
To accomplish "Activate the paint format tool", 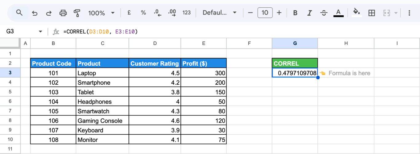I will (77, 13).
